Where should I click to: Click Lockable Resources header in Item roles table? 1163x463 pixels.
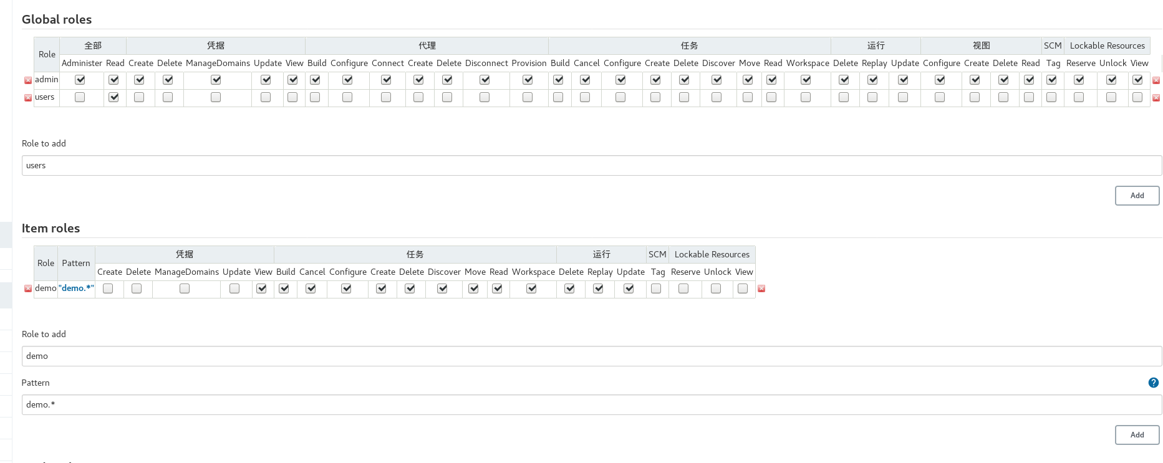click(712, 254)
